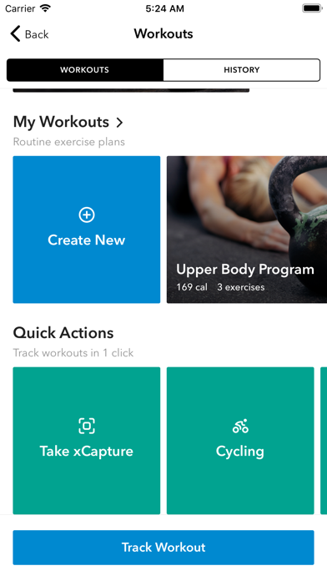The image size is (327, 581).
Task: Select the WORKOUTS segment tab
Action: click(x=85, y=69)
